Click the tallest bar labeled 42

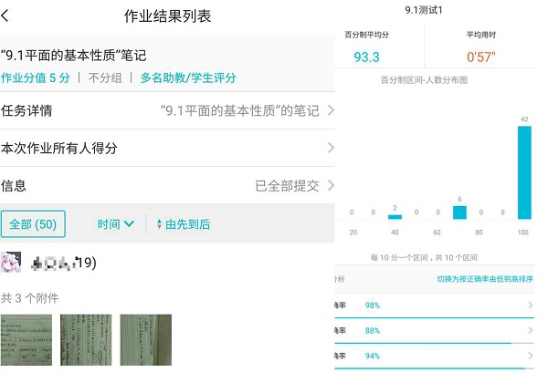click(524, 172)
